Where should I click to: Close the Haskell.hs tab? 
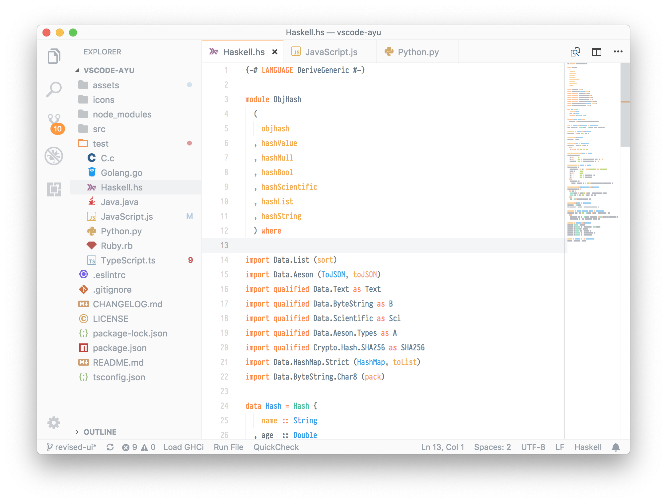(275, 52)
